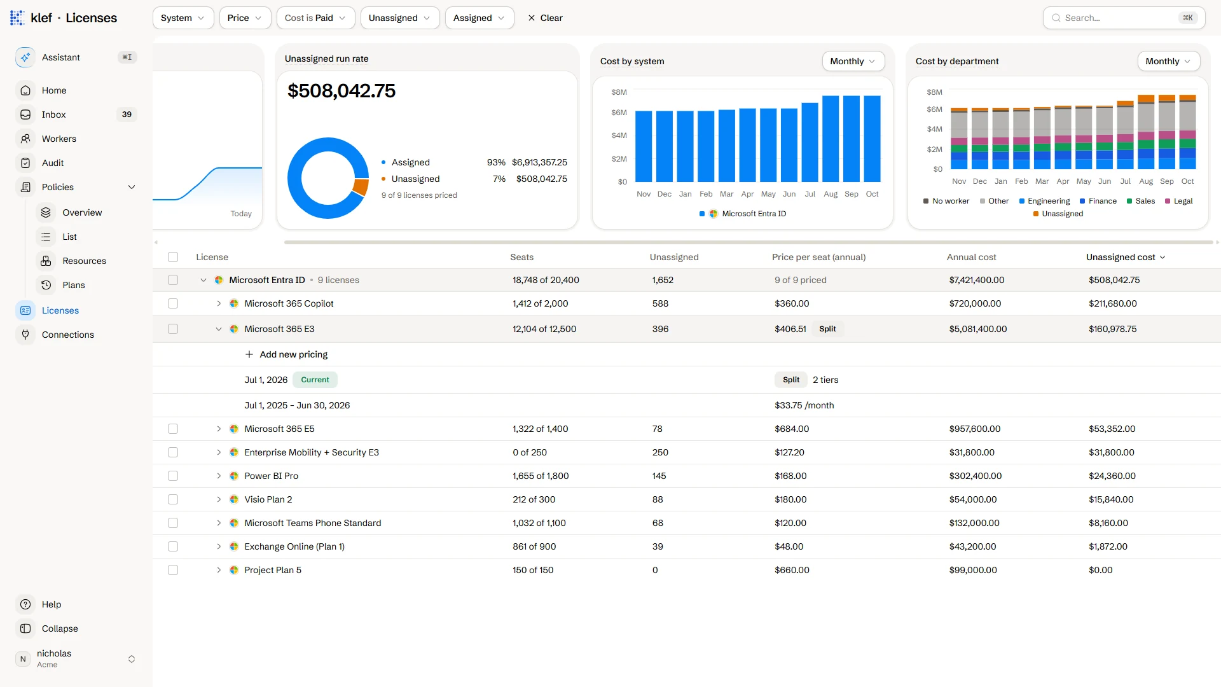The image size is (1221, 687).
Task: Open the Assistant sparkle icon
Action: click(25, 57)
